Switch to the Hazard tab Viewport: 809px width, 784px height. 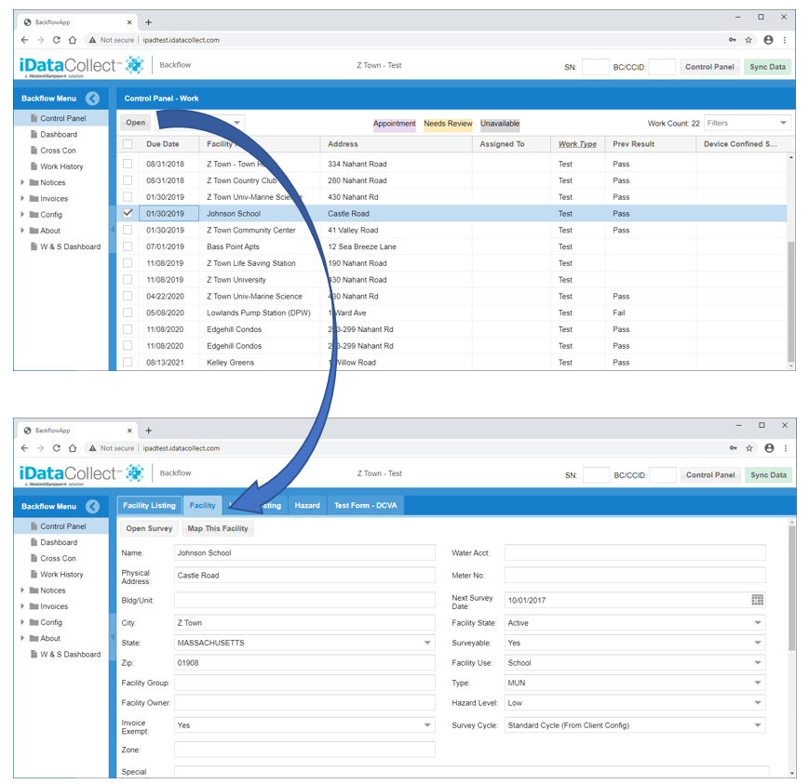tap(307, 505)
